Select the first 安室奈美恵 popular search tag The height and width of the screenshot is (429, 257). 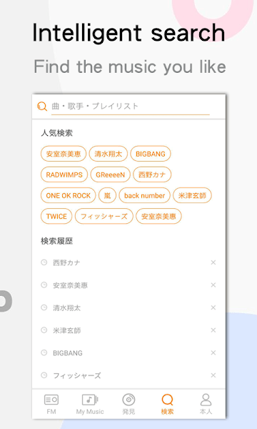pyautogui.click(x=64, y=154)
